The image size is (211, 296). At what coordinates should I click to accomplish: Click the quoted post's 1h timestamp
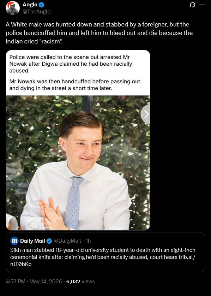coord(88,241)
